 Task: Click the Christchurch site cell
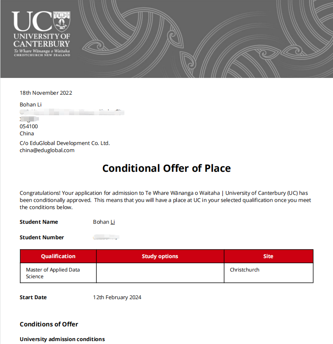coord(245,270)
